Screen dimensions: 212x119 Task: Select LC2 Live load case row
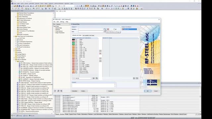coord(85,41)
